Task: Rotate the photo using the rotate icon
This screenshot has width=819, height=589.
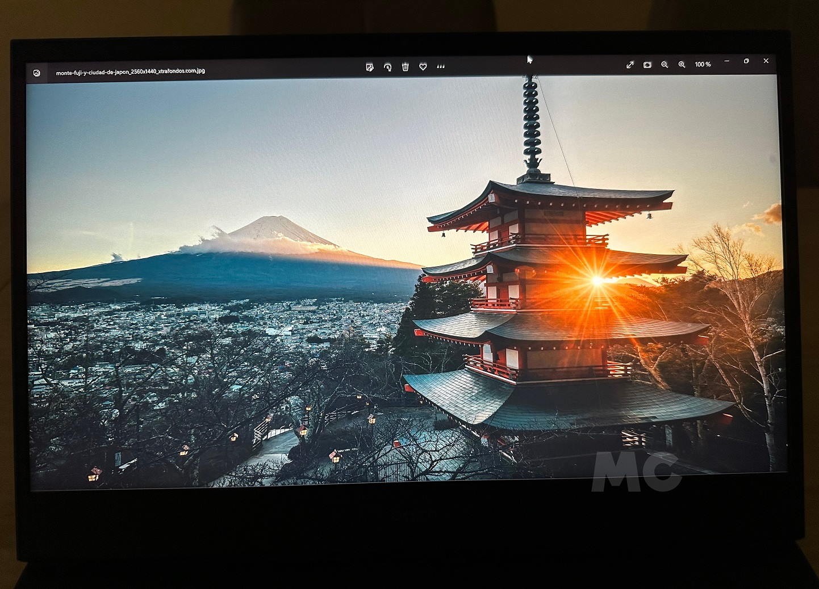Action: (x=387, y=67)
